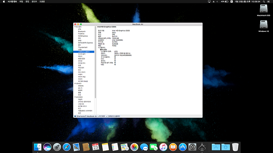Open Reminders list icon in dock
Image resolution: width=273 pixels, height=153 pixels.
tap(115, 147)
